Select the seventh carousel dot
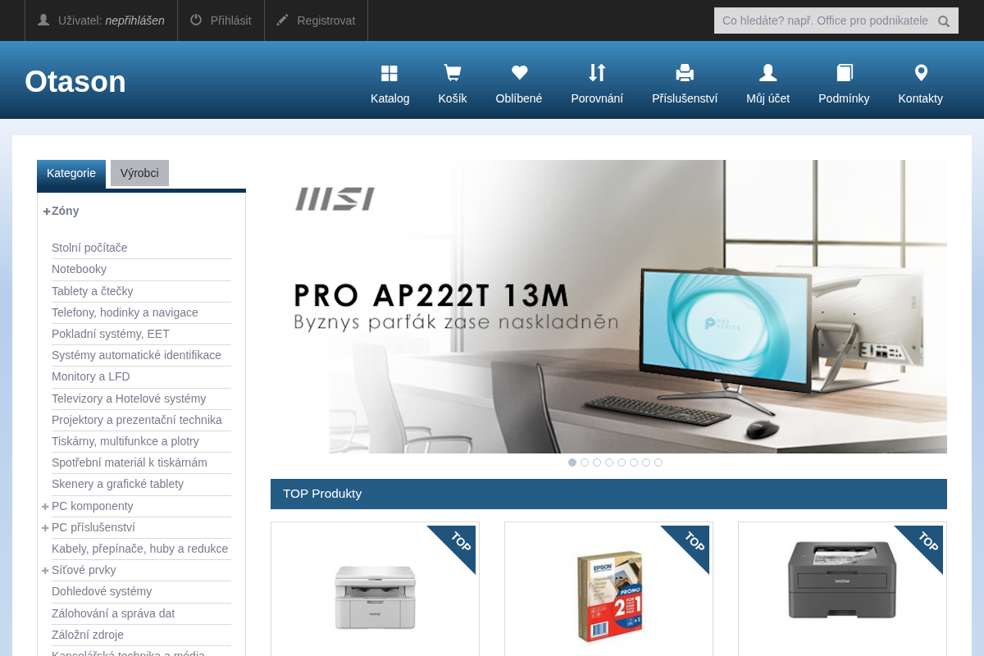This screenshot has height=656, width=984. 646,462
